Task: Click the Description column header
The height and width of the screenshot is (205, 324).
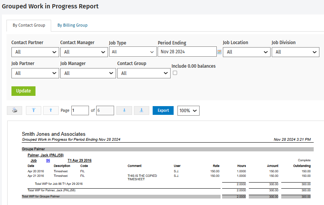Action: pos(62,166)
